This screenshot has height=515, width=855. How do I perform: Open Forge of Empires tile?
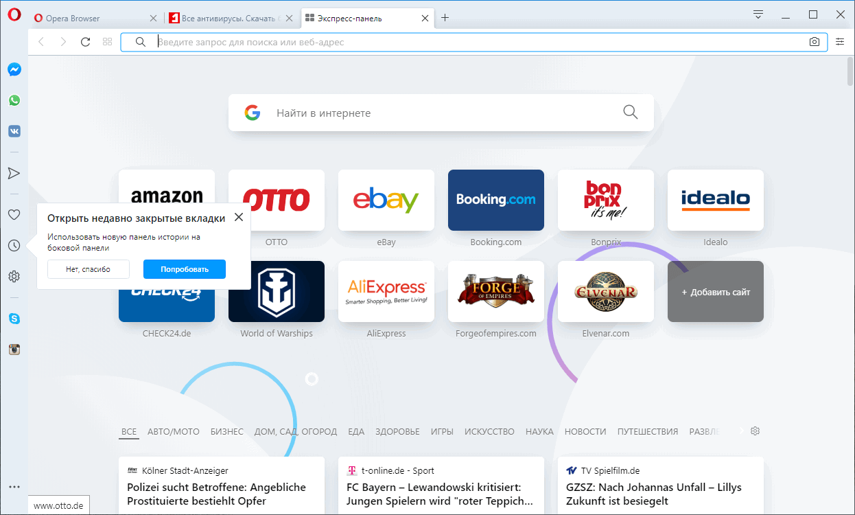pyautogui.click(x=496, y=291)
